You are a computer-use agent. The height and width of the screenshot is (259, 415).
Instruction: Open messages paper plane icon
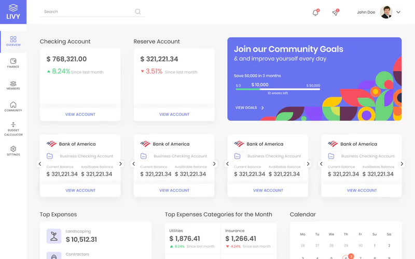tap(335, 12)
